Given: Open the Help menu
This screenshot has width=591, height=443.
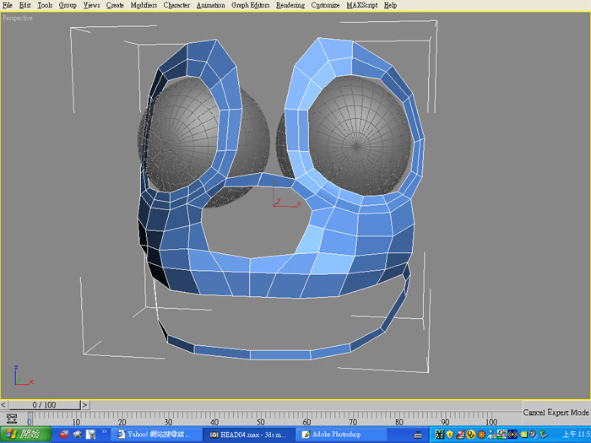Looking at the screenshot, I should click(390, 5).
